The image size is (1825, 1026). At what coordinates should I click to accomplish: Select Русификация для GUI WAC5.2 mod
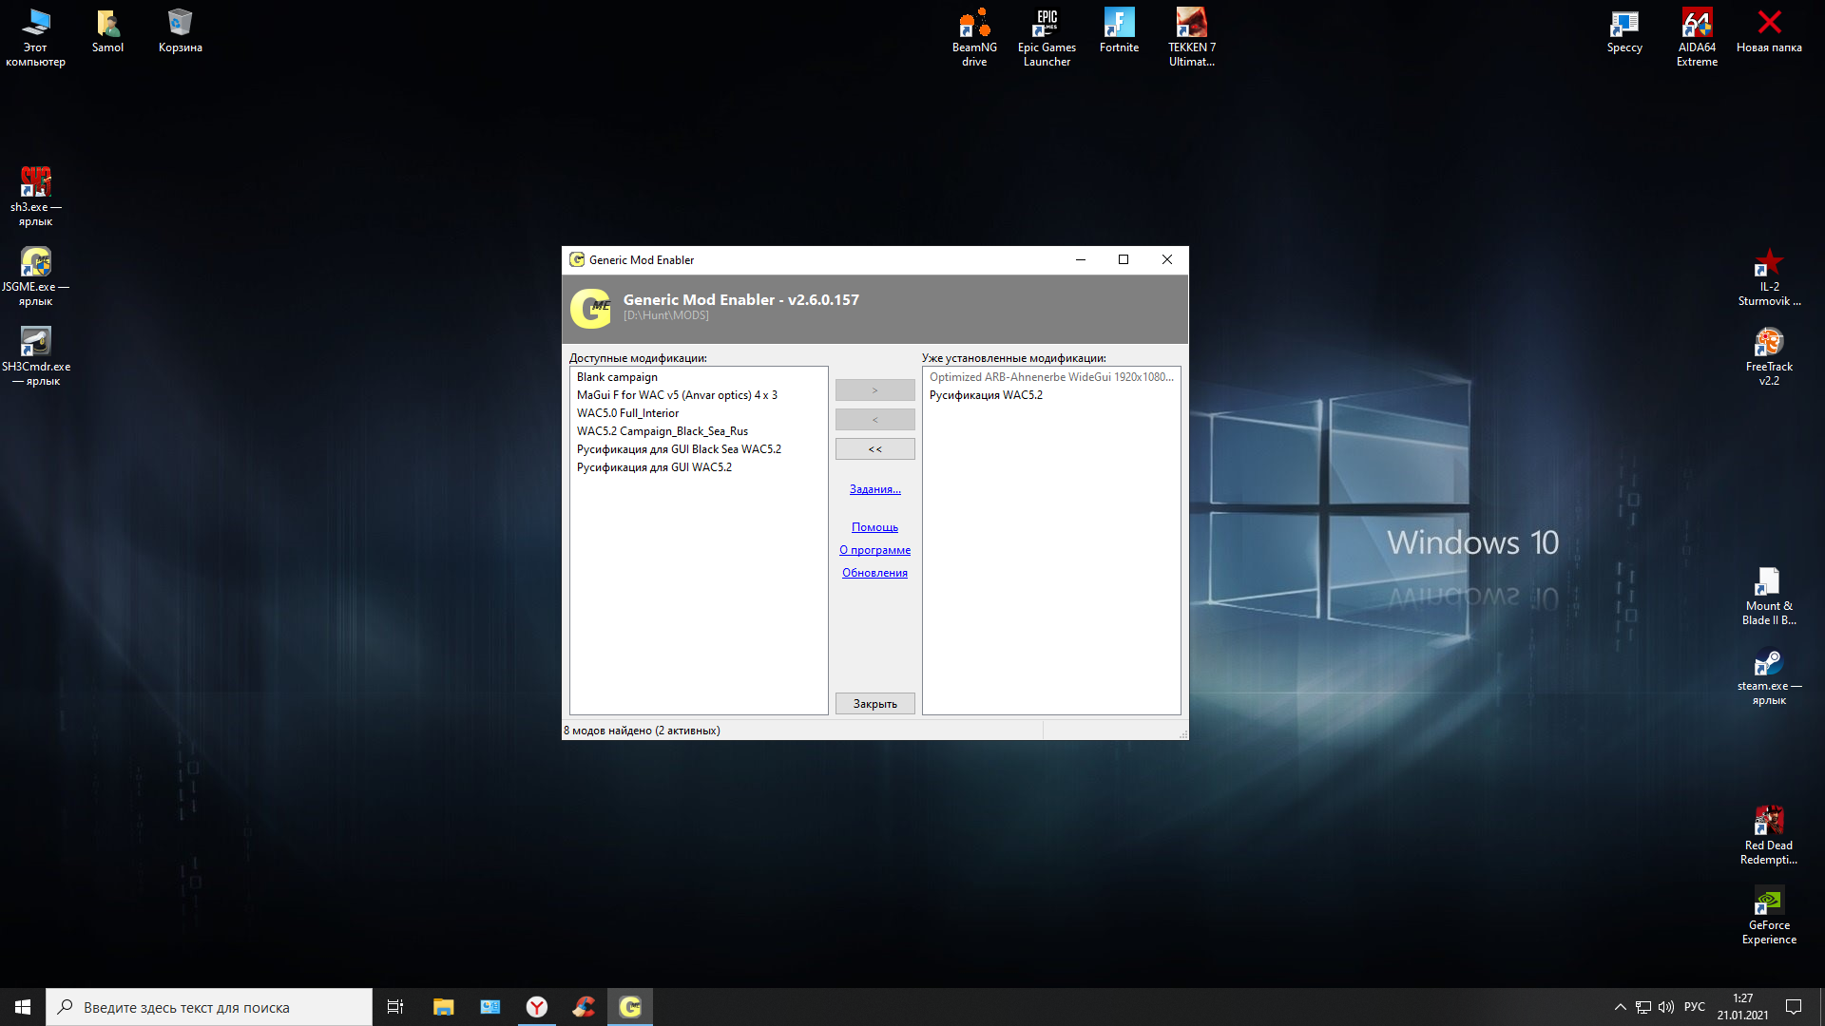click(699, 467)
